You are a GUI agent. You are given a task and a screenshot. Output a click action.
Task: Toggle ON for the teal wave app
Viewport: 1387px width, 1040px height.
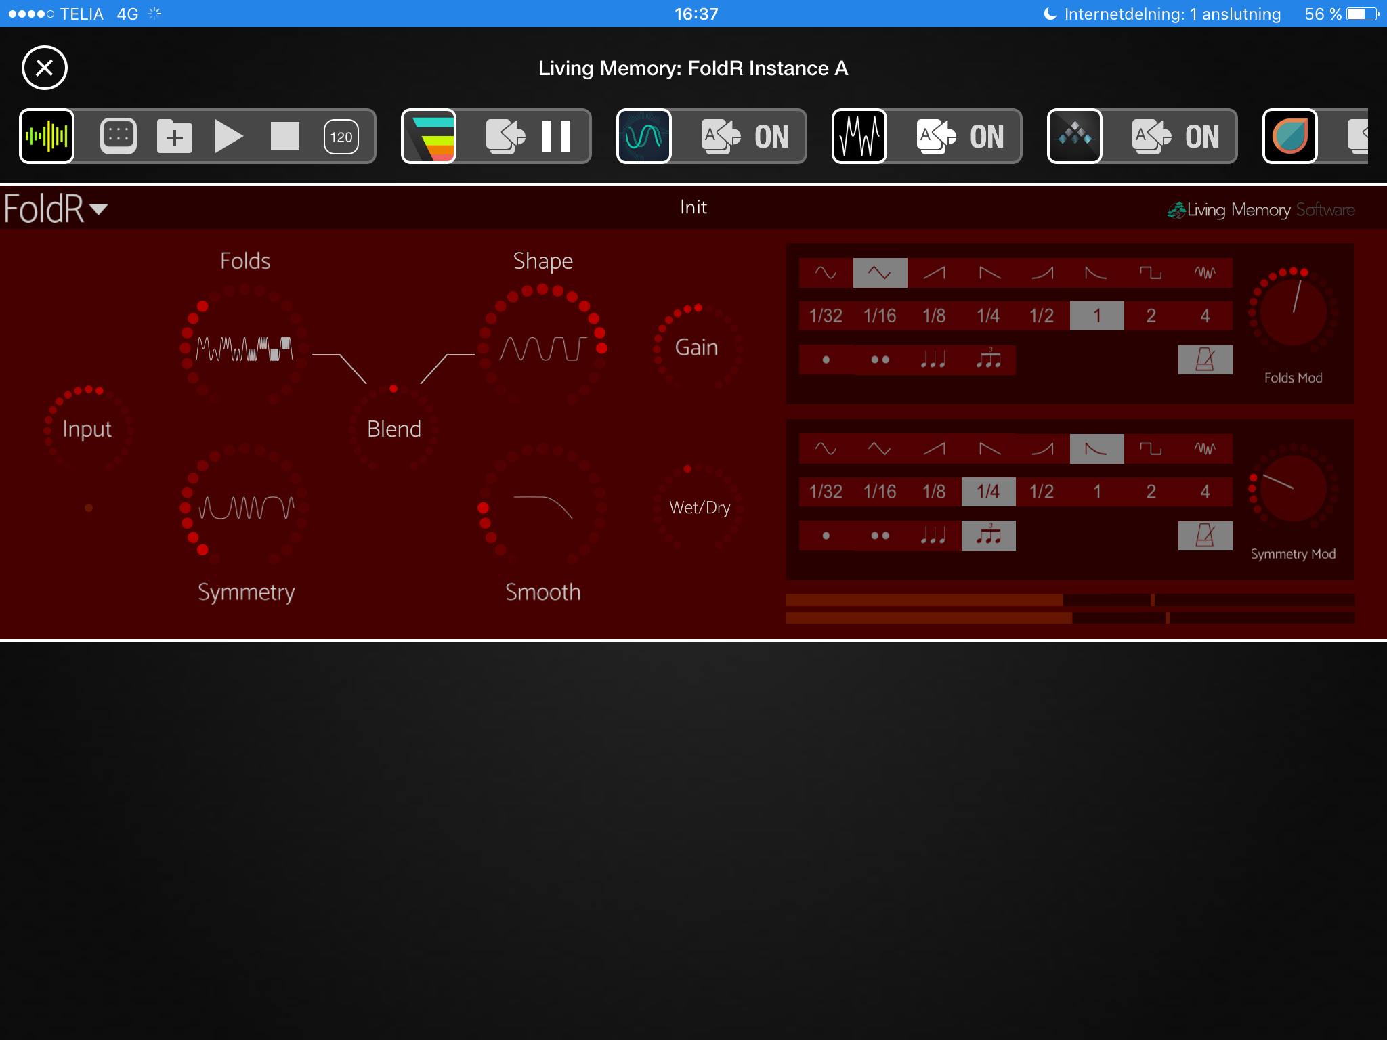[x=771, y=136]
